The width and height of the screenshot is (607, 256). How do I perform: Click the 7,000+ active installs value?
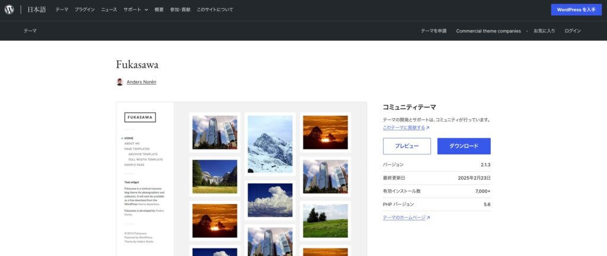tap(483, 191)
